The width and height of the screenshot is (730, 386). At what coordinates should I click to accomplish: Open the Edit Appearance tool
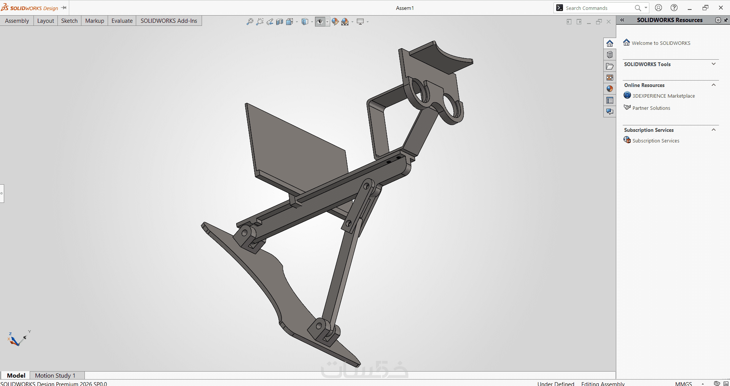click(335, 22)
